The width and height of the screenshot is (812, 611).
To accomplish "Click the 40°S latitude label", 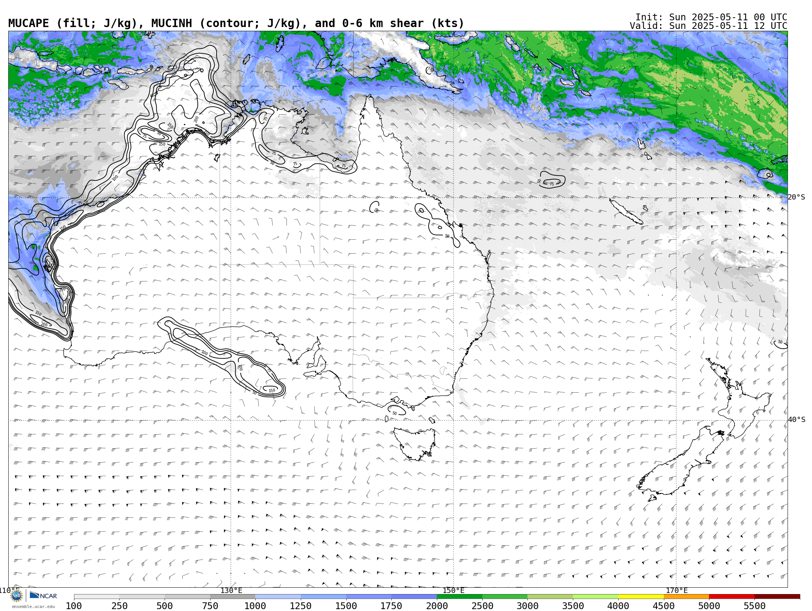I will [x=797, y=420].
